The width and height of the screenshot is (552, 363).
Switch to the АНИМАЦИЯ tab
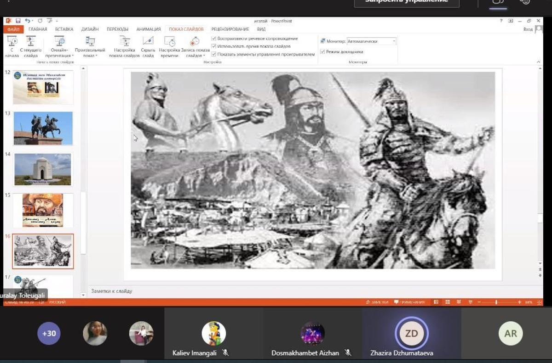pos(148,29)
